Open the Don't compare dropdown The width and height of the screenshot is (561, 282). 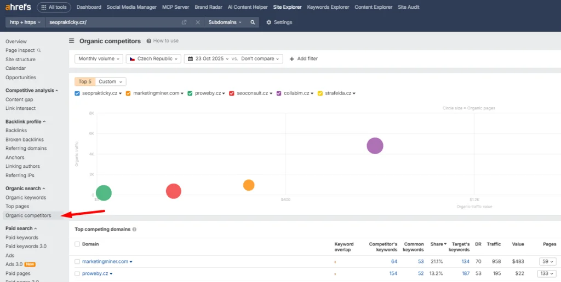(260, 59)
